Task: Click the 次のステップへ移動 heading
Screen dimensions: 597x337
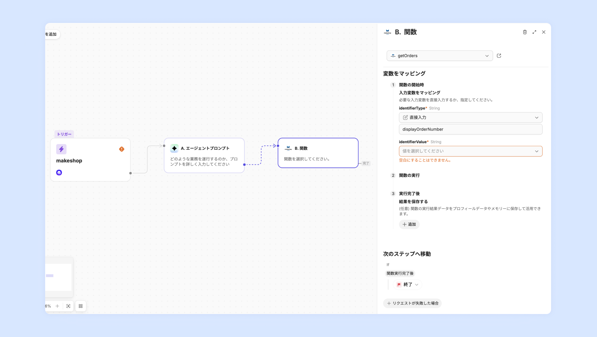Action: (407, 254)
